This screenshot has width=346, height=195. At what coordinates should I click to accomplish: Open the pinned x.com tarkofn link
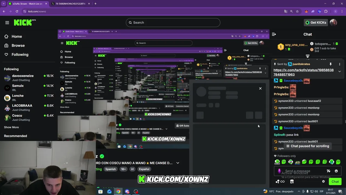coord(304,72)
